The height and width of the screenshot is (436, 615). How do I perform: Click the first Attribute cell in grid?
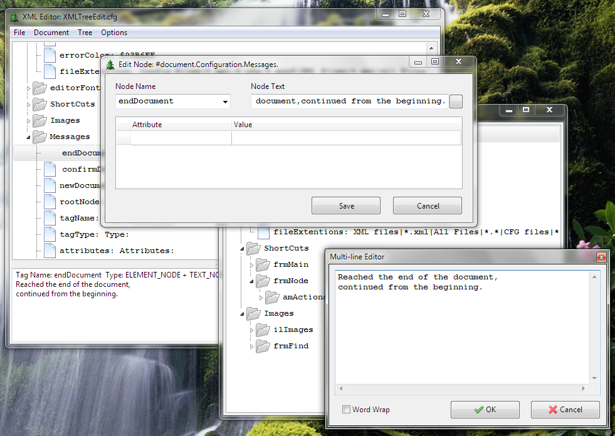pyautogui.click(x=181, y=138)
